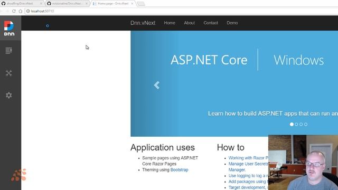Screen dimensions: 338x190
Task: Open the Demo nav item
Action: tap(232, 23)
